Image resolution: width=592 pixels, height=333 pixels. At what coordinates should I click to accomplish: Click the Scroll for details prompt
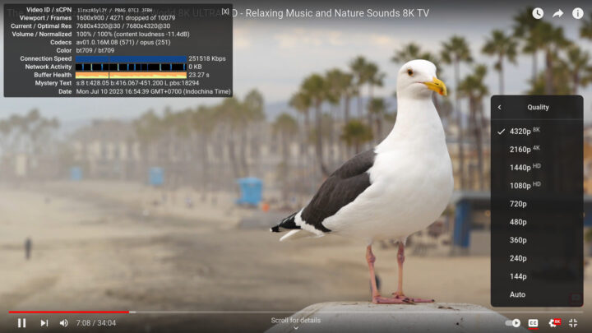[296, 323]
